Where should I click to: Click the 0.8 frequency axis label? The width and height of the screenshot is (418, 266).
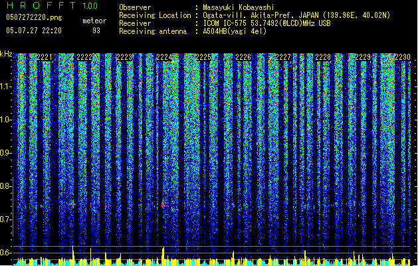pyautogui.click(x=5, y=186)
